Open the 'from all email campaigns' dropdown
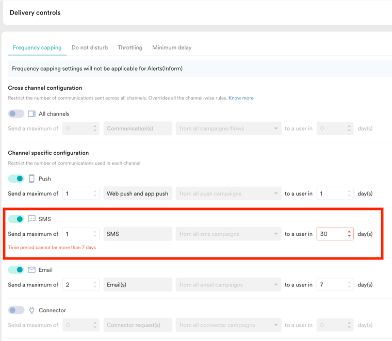392x341 pixels. (x=228, y=285)
